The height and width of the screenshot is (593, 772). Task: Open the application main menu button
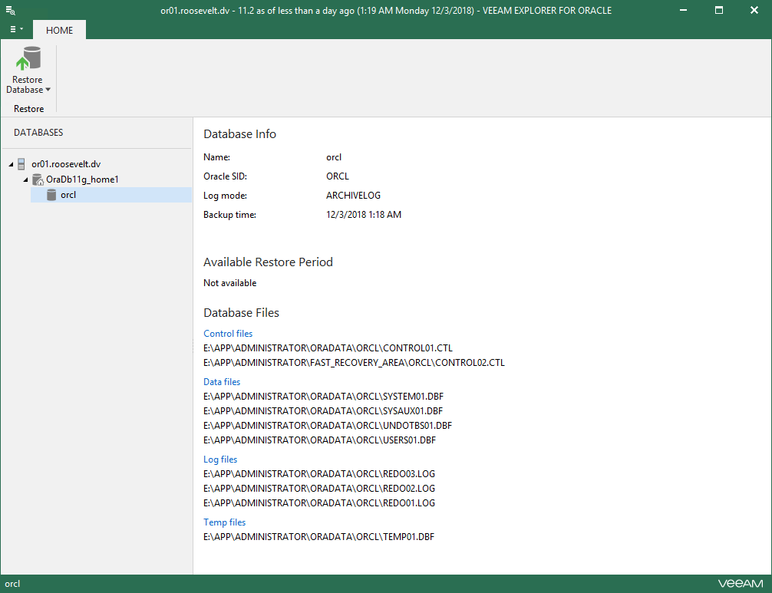pos(16,29)
